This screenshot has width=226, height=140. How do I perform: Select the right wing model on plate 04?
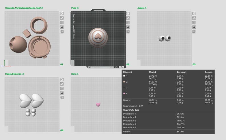[x=38, y=101]
